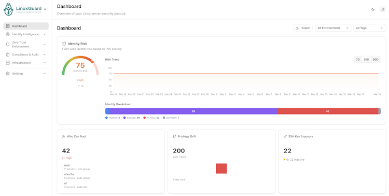The height and width of the screenshot is (196, 389).
Task: Click the Export button
Action: [x=303, y=28]
